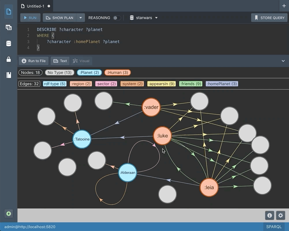Open the security lock icon in sidebar
289x231 pixels.
click(8, 59)
